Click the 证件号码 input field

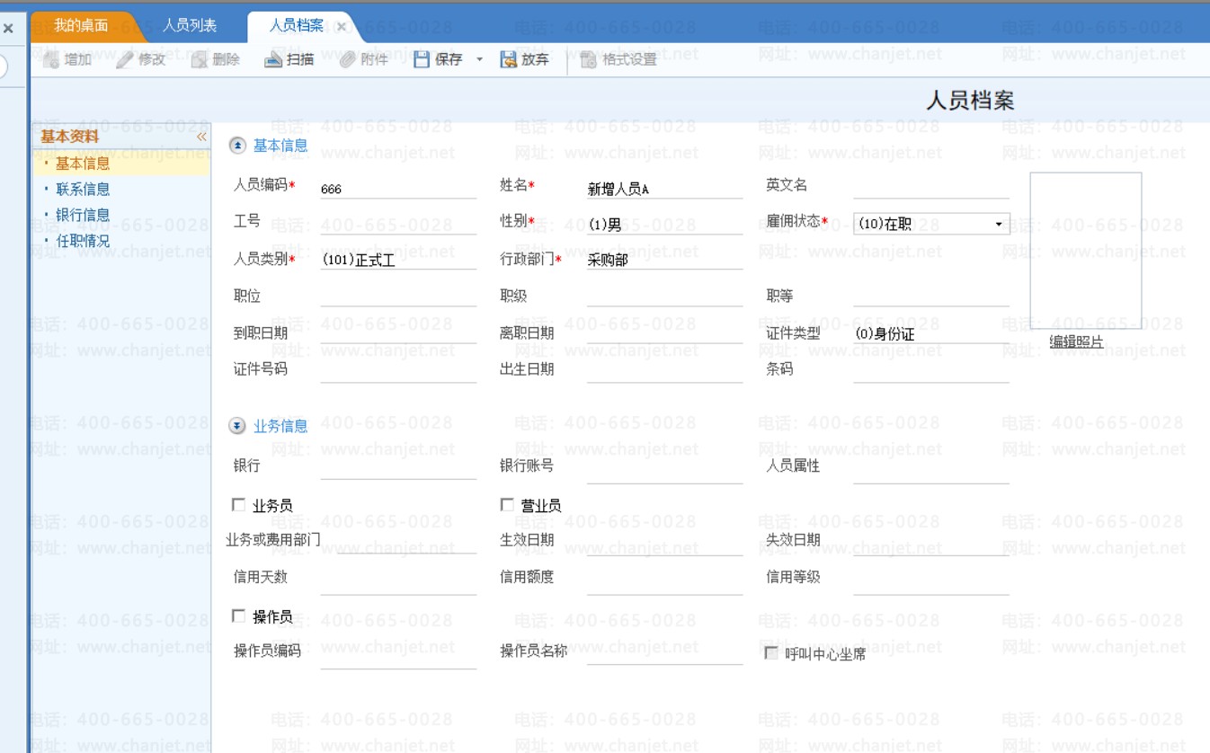tap(398, 369)
